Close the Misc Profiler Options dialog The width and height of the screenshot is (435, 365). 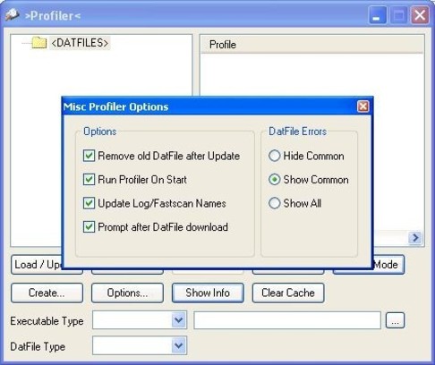[363, 106]
